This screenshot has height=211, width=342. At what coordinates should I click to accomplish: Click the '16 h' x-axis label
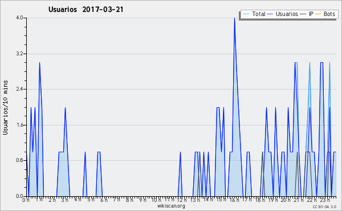[x=234, y=200]
